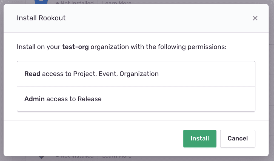Click the Cancel button
The width and height of the screenshot is (274, 161).
click(238, 139)
